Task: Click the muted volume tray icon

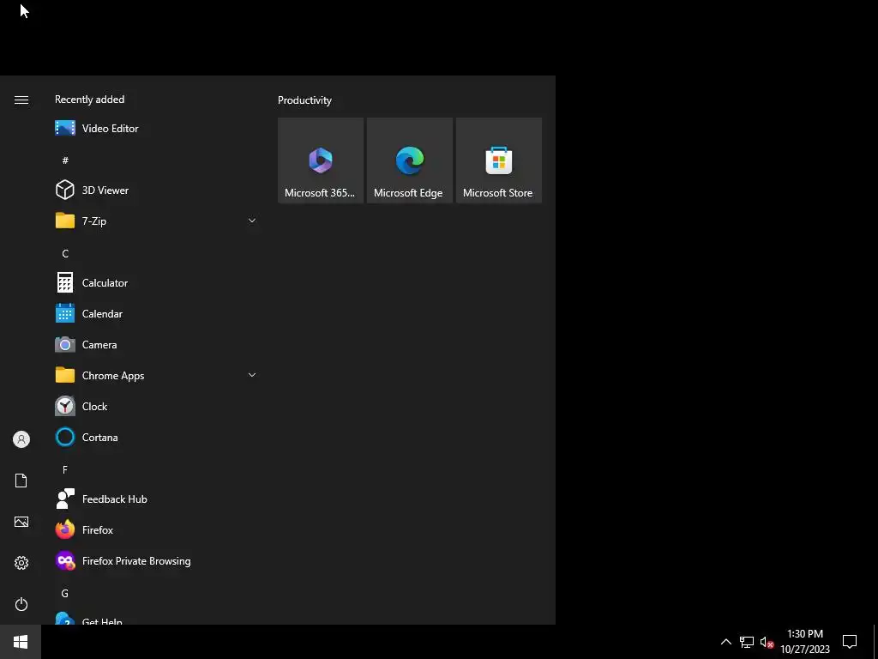Action: coord(767,642)
